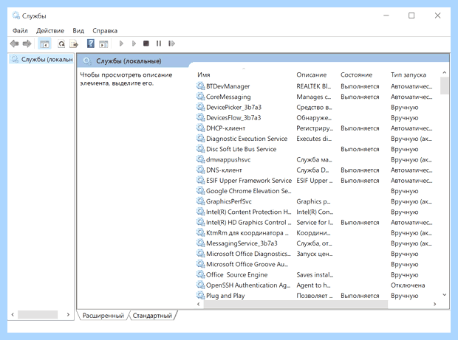Sort by the Состояние column header
The width and height of the screenshot is (458, 340).
(356, 74)
